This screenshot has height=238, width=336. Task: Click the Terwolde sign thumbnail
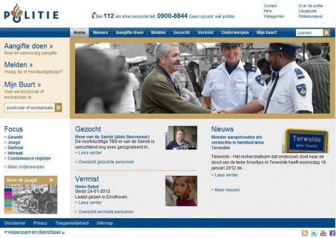[x=306, y=141]
